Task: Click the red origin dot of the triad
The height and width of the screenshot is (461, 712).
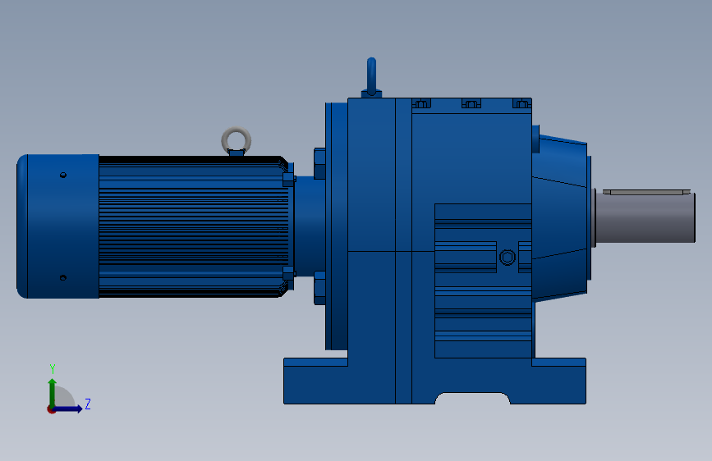Action: click(x=51, y=409)
